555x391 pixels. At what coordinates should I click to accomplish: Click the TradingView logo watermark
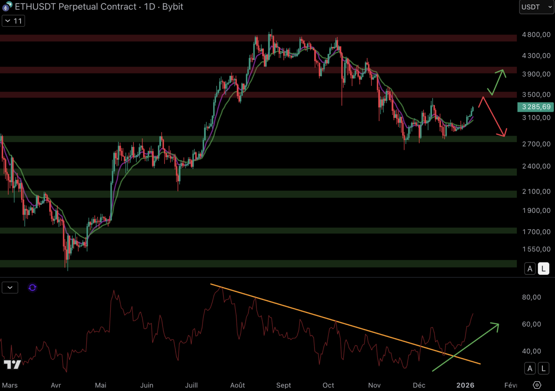pos(12,364)
